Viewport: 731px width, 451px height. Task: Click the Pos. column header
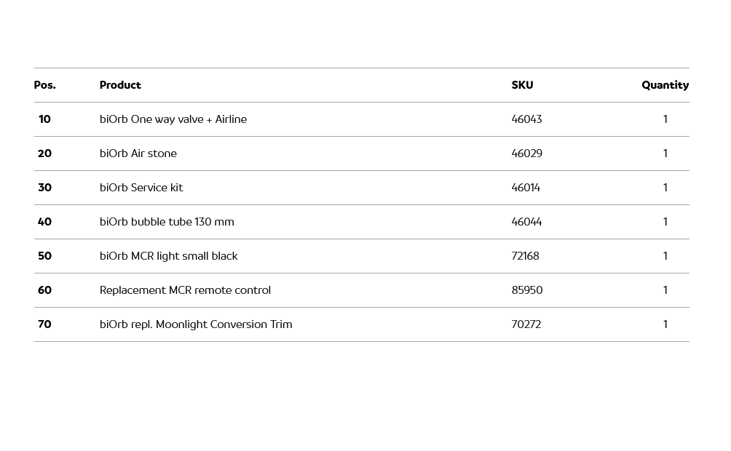coord(44,85)
